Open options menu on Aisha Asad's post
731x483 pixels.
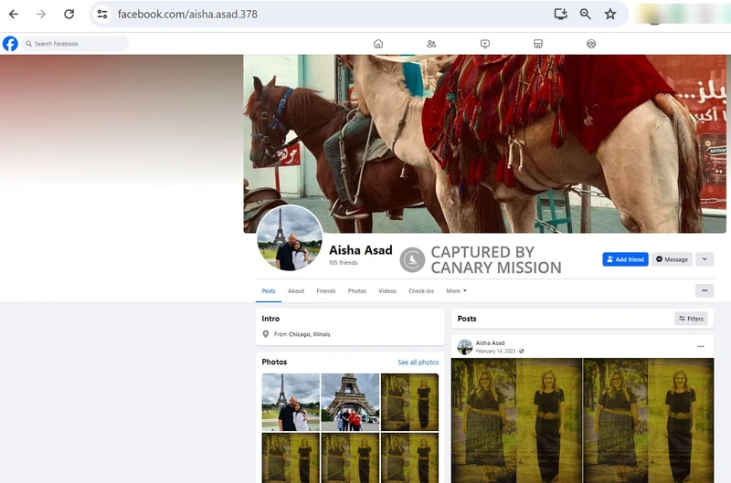click(701, 346)
